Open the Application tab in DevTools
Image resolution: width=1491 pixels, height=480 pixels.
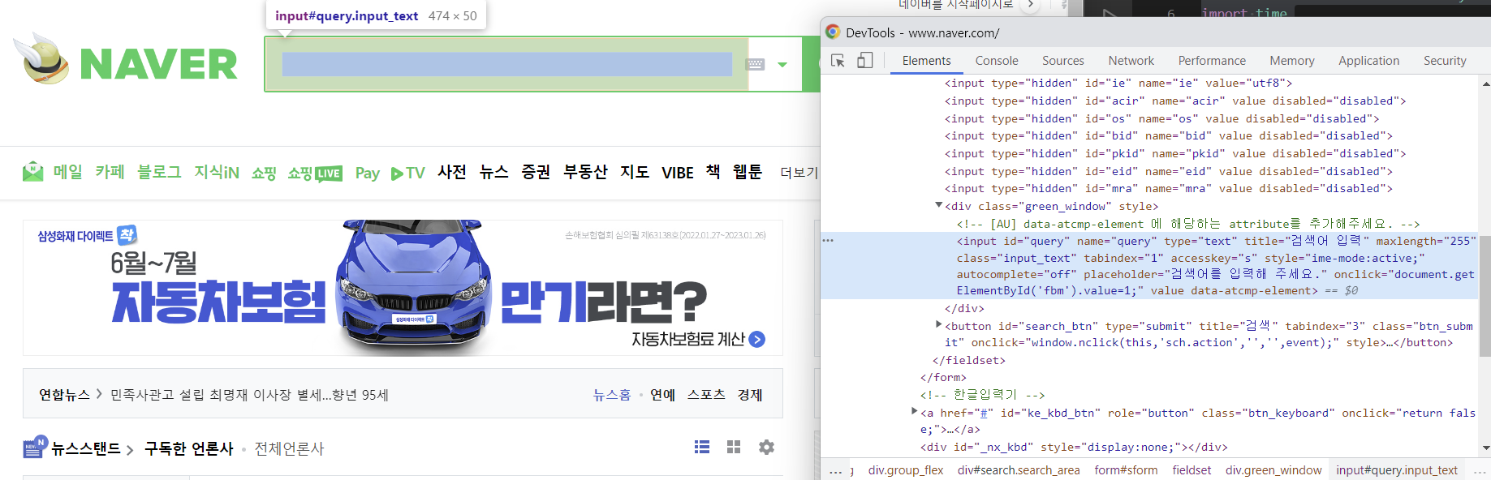(x=1369, y=61)
